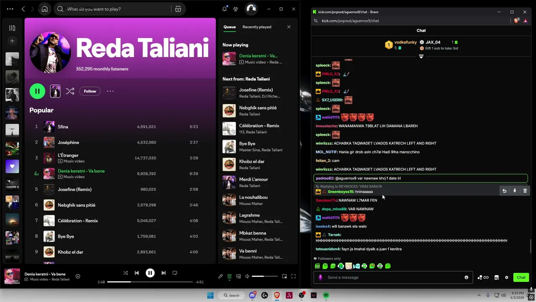Open Spotify miniplayer
Image resolution: width=536 pixels, height=302 pixels.
click(x=284, y=276)
